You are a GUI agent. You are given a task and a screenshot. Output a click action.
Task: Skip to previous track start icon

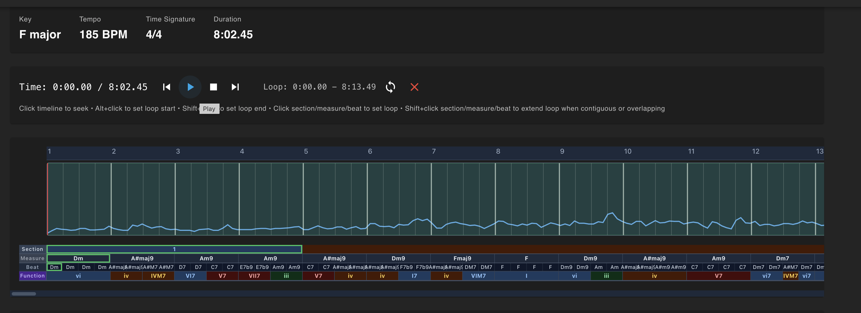[x=166, y=87]
